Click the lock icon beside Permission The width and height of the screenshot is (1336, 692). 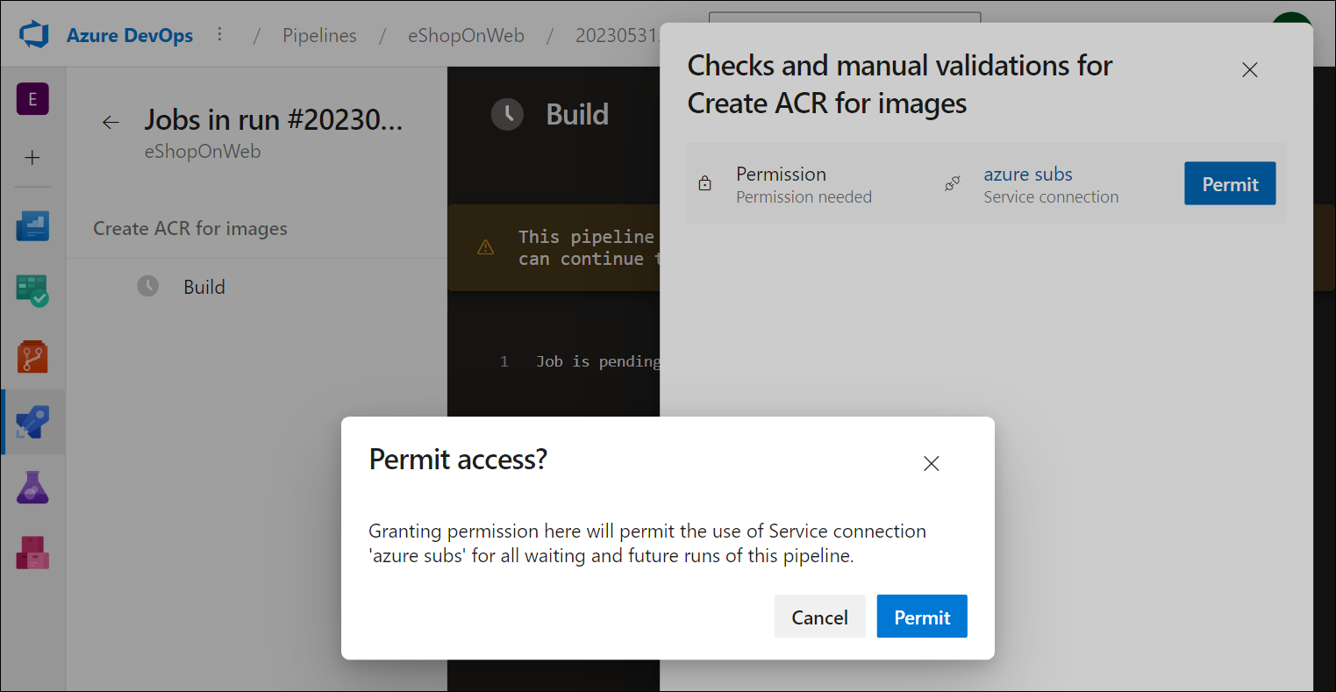tap(704, 184)
